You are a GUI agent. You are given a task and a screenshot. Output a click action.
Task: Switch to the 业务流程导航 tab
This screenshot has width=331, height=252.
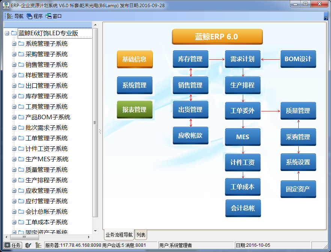click(119, 235)
